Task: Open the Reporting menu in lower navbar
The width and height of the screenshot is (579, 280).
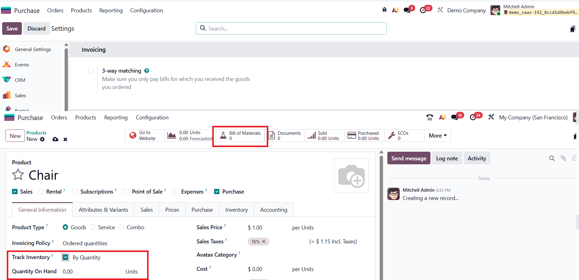Action: pyautogui.click(x=116, y=118)
